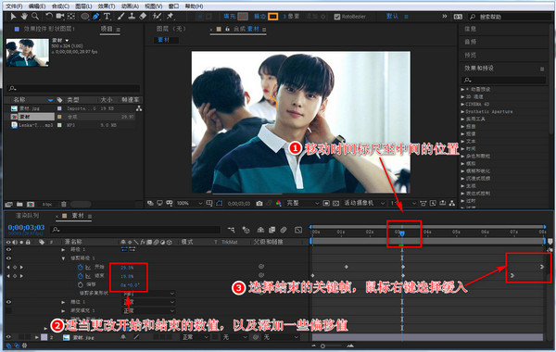Viewport: 556px width, 352px height.
Task: Toggle stopwatch for the 开始 (Start) property
Action: pos(80,268)
